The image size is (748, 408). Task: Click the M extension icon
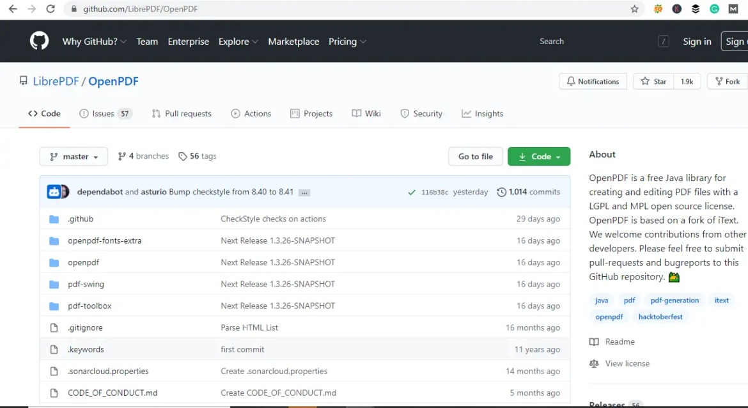733,8
